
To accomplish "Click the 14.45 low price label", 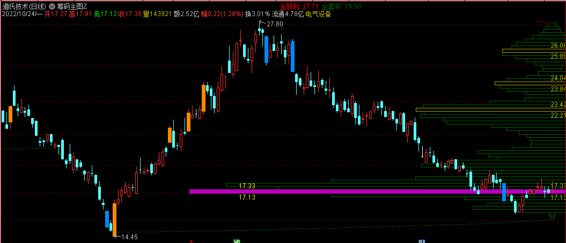I will [x=130, y=237].
